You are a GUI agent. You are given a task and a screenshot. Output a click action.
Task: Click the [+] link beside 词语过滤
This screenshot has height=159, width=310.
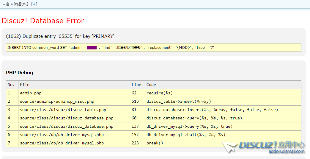tap(34, 4)
